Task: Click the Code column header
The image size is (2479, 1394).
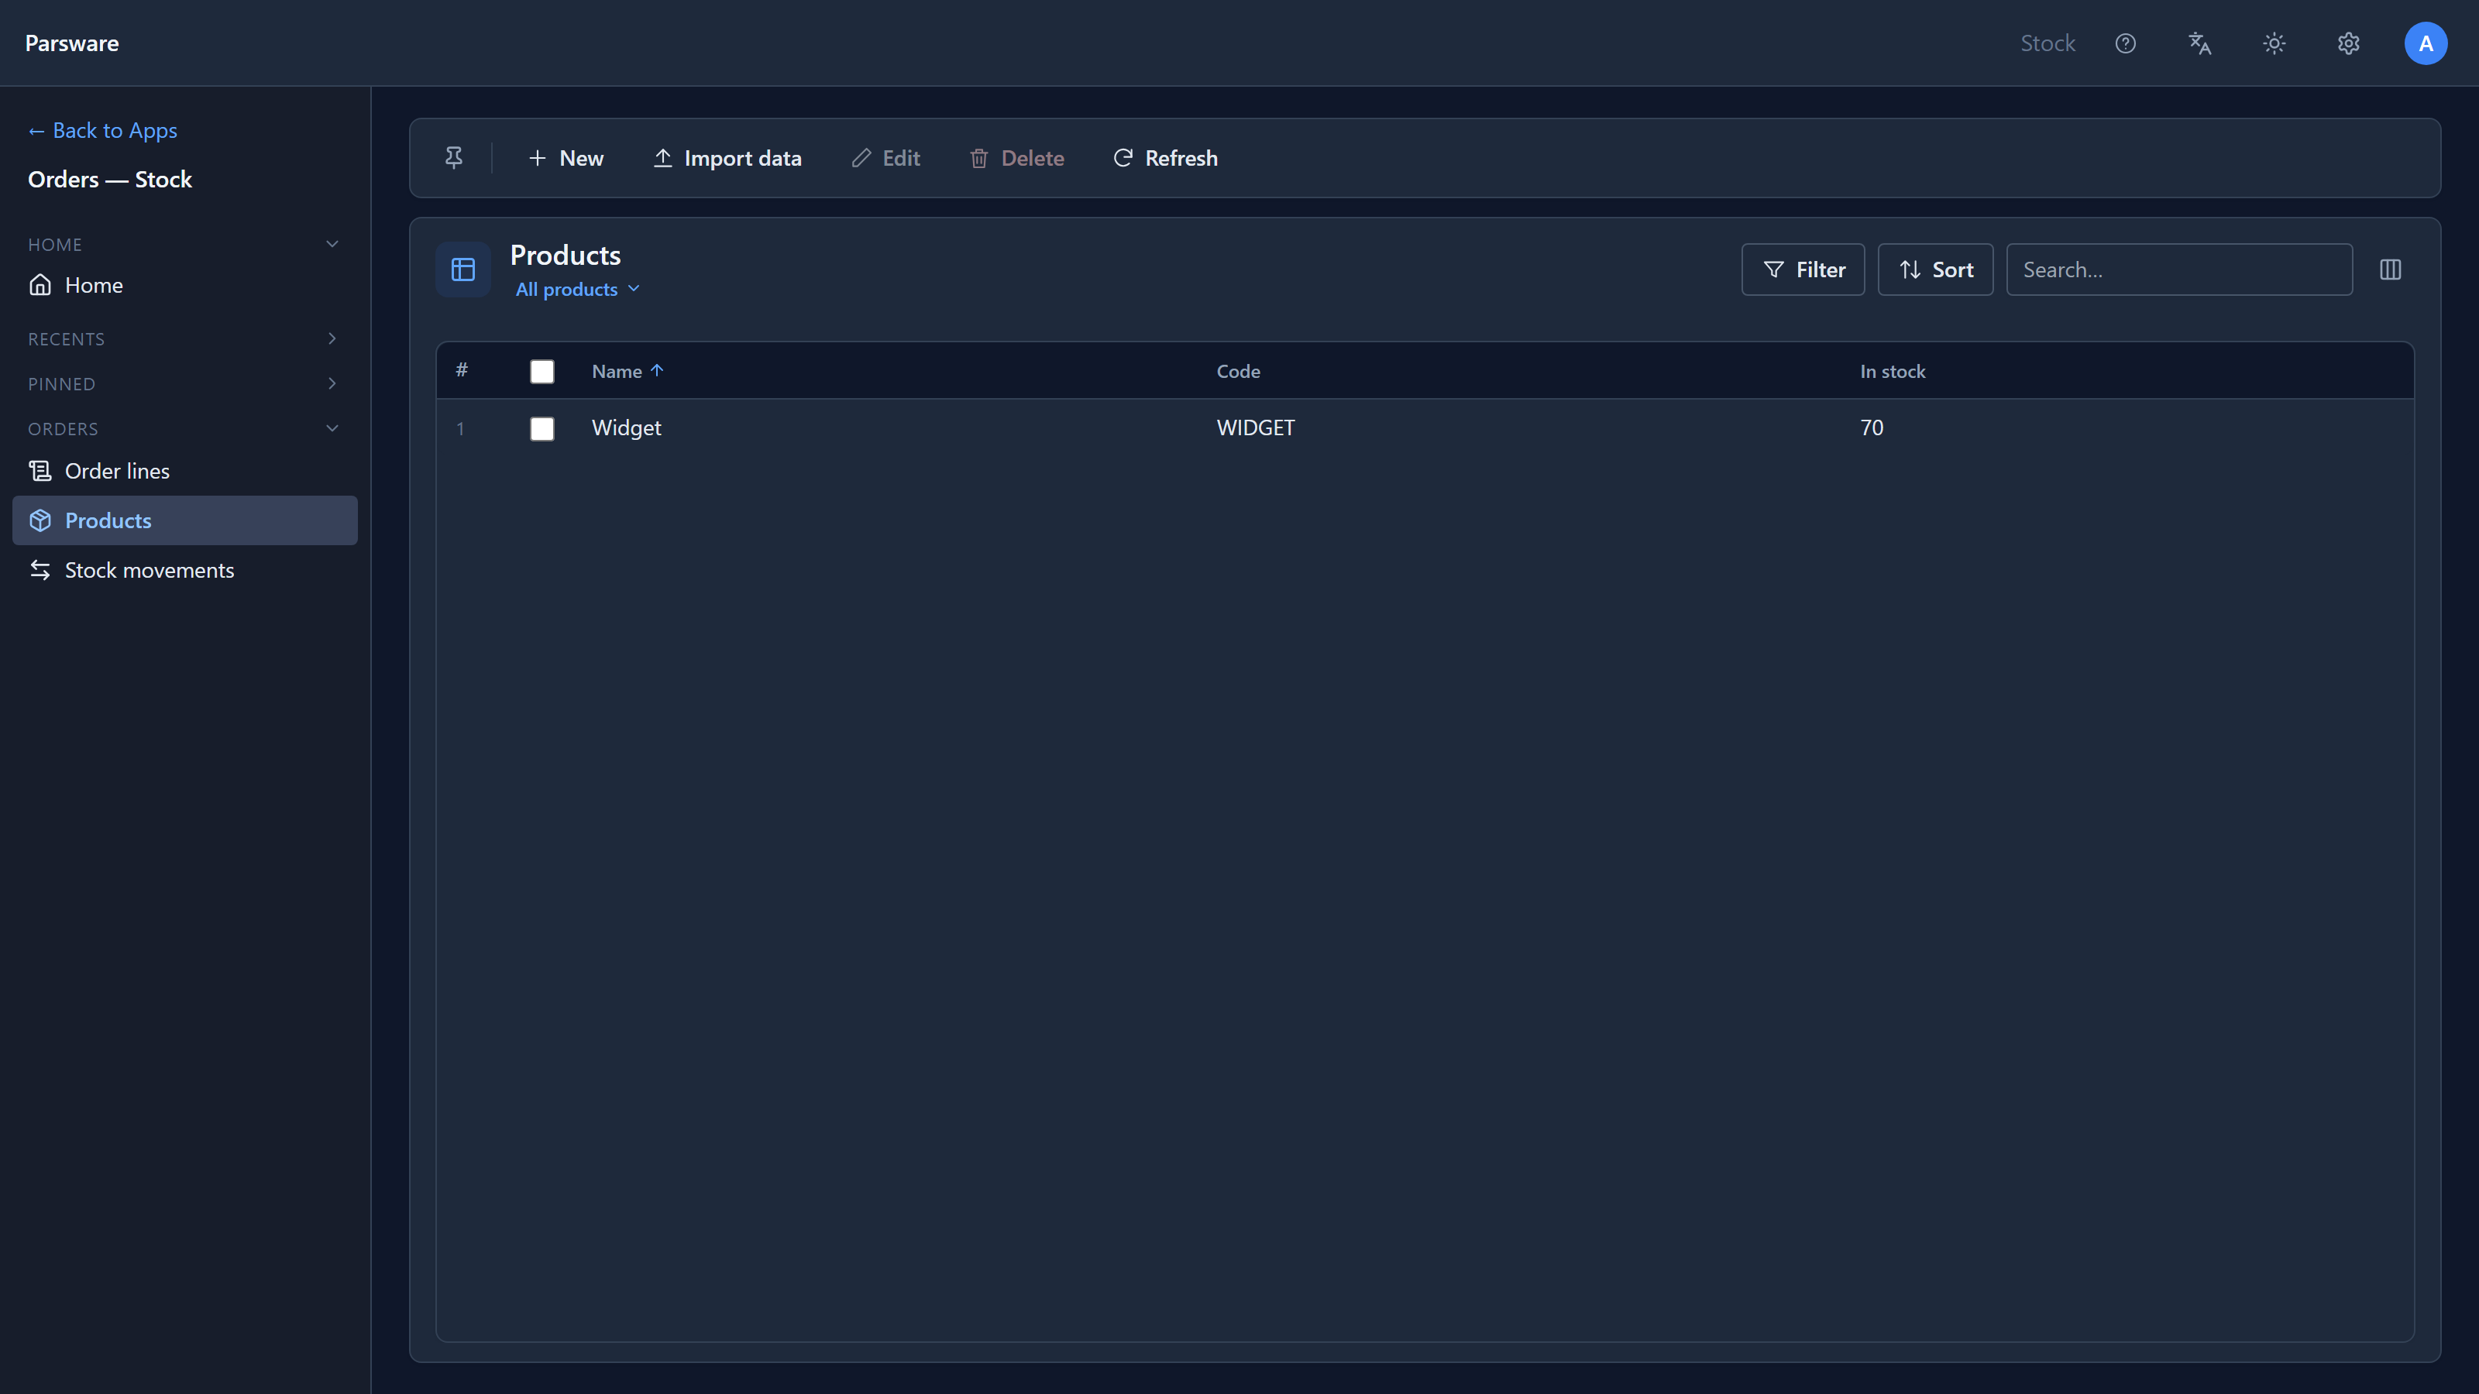Action: [1238, 372]
